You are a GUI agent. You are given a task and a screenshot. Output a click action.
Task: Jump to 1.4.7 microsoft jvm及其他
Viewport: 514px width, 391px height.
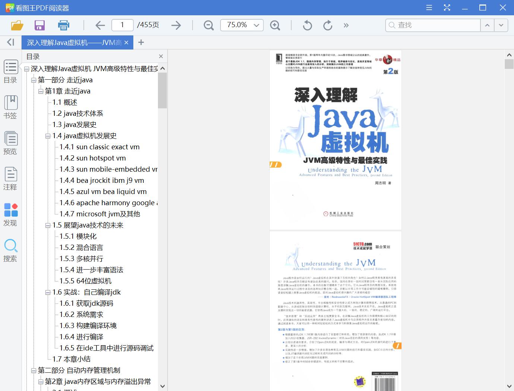[x=100, y=214]
